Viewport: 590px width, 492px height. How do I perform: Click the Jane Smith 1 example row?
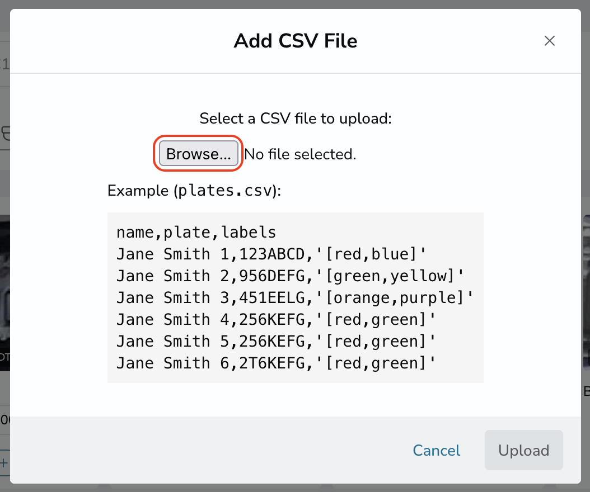pyautogui.click(x=271, y=254)
